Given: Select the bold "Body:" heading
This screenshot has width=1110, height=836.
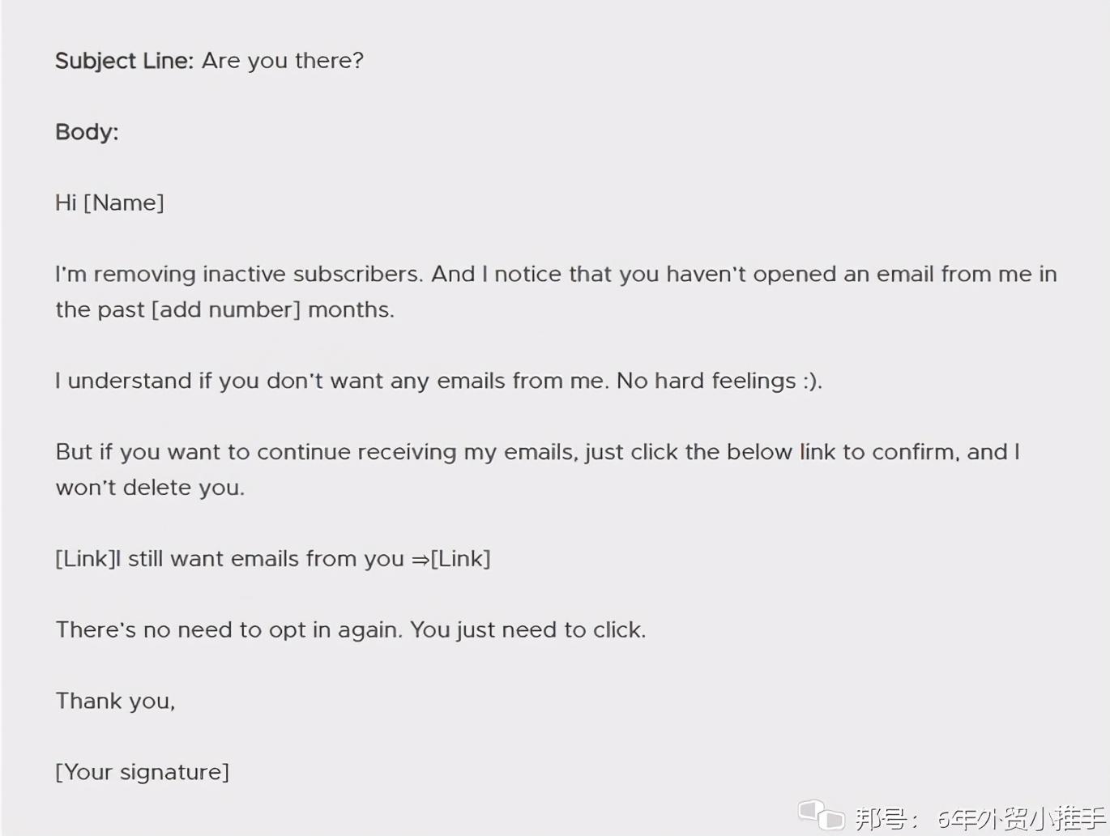Looking at the screenshot, I should pyautogui.click(x=87, y=132).
